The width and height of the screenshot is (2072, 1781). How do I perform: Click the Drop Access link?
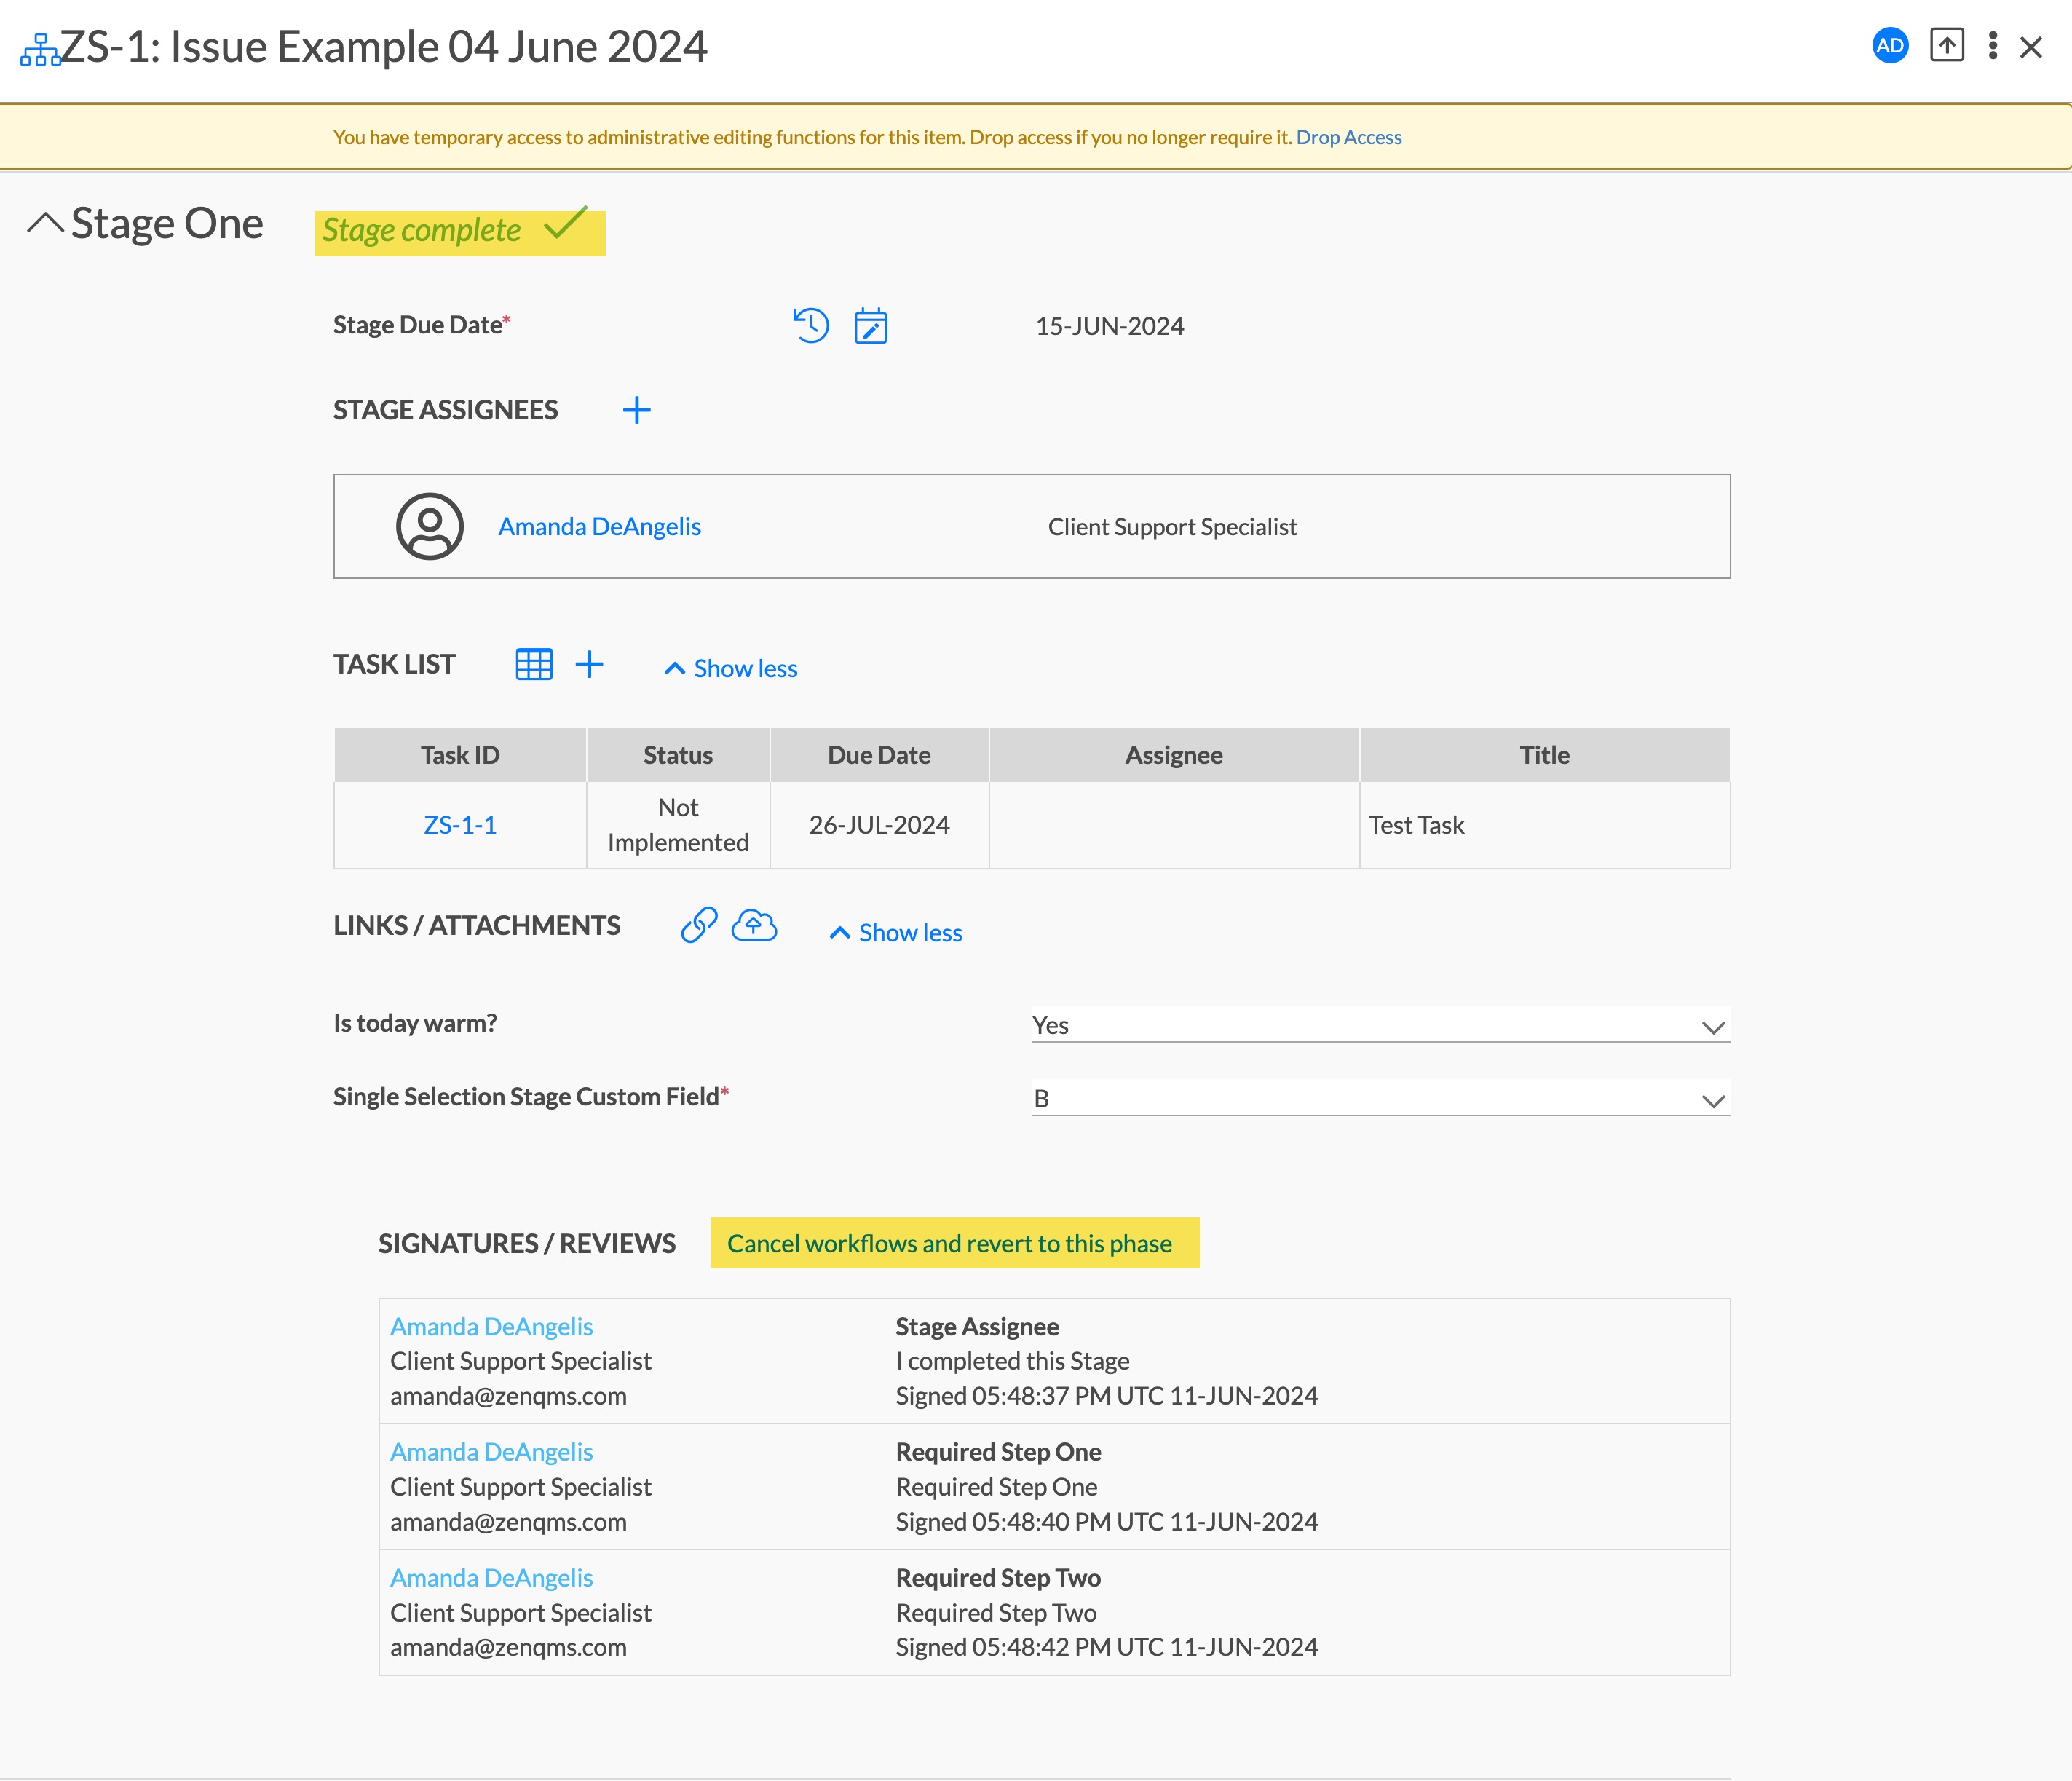click(1348, 137)
